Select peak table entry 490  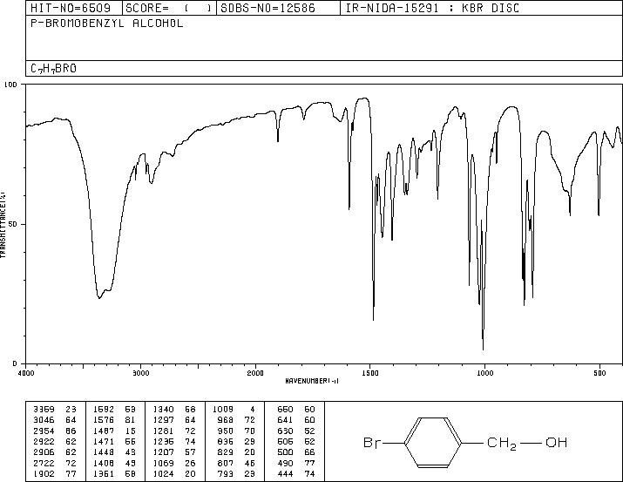pos(285,463)
